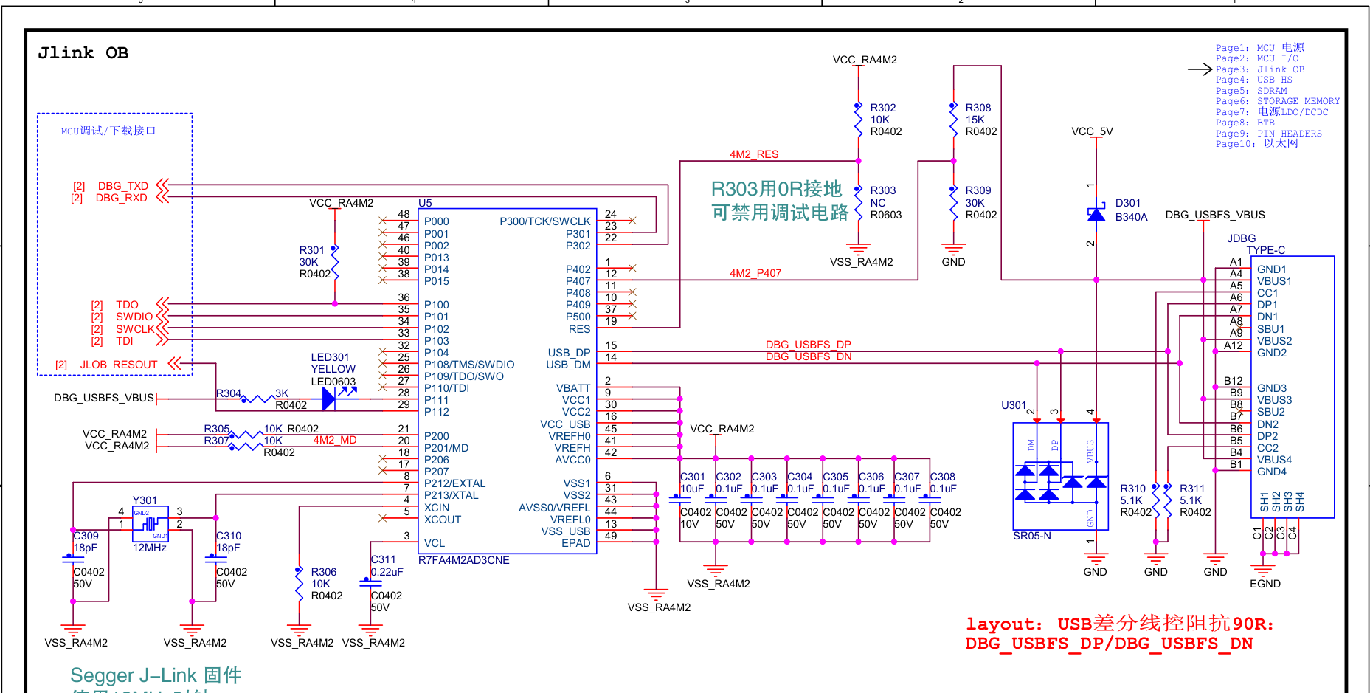Screen dimensions: 1370x693
Task: Select capacitor C309 18pF symbol
Action: (x=73, y=559)
